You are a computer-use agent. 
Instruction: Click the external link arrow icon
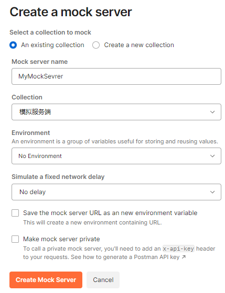(x=184, y=257)
